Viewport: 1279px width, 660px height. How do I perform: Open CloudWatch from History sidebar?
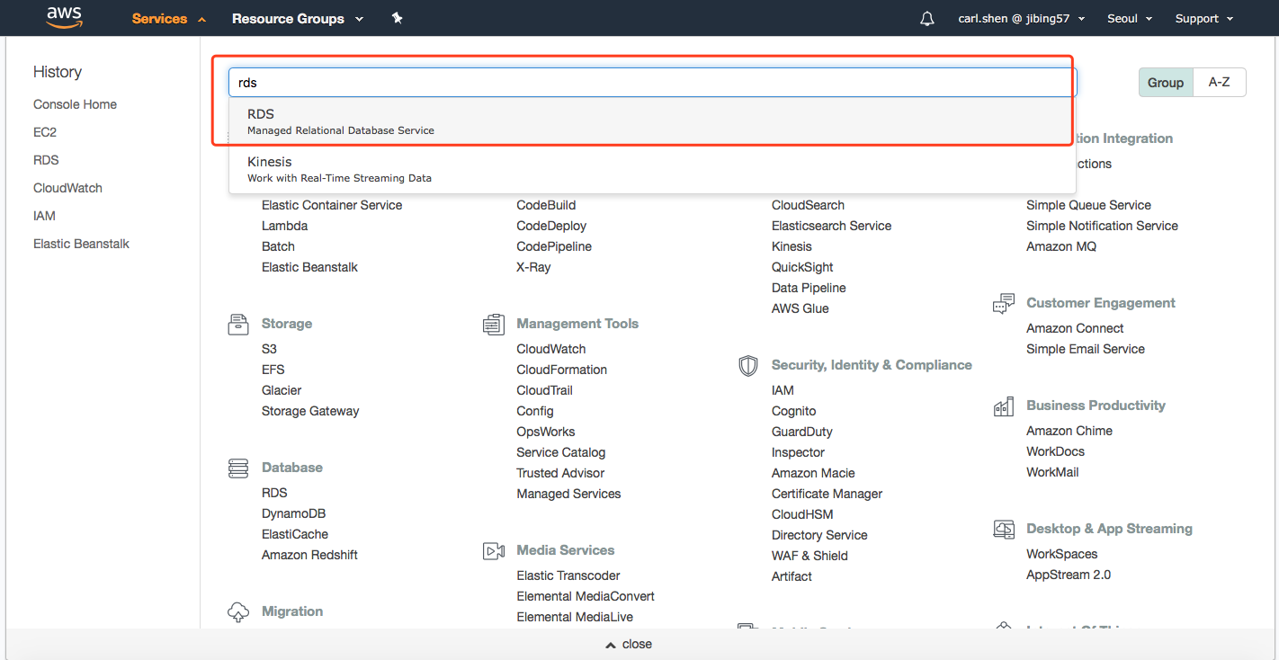coord(68,188)
